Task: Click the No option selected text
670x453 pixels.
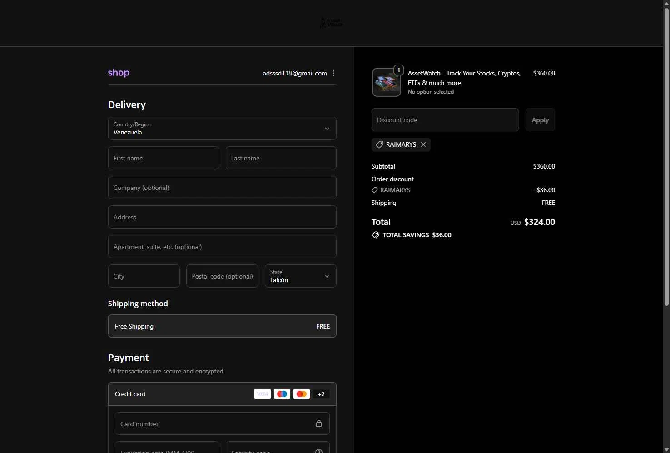Action: click(x=431, y=92)
